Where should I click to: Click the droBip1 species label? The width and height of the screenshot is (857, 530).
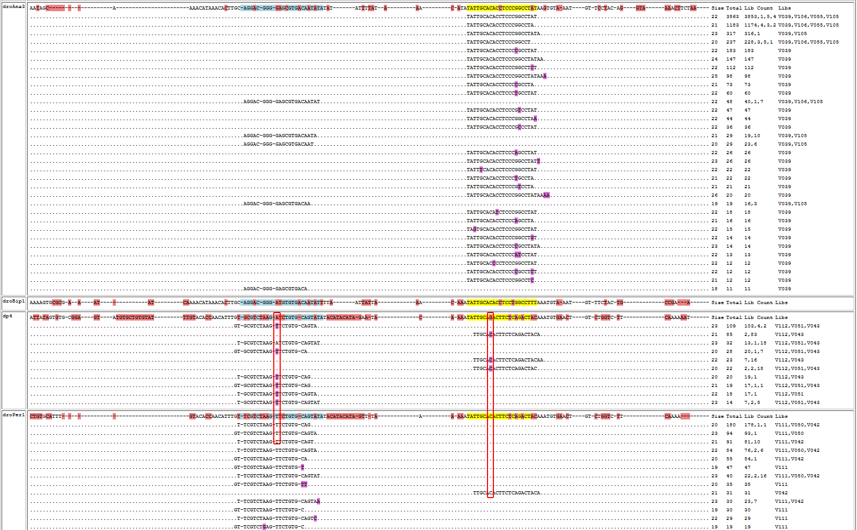click(13, 301)
